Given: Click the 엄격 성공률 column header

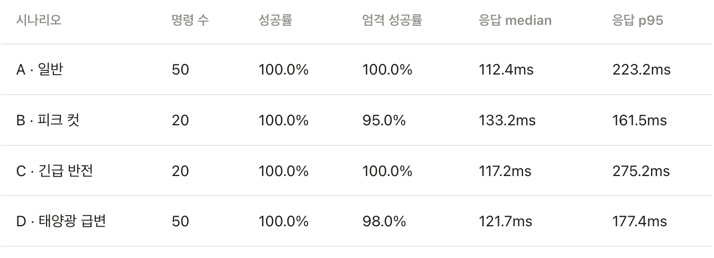Looking at the screenshot, I should point(392,21).
